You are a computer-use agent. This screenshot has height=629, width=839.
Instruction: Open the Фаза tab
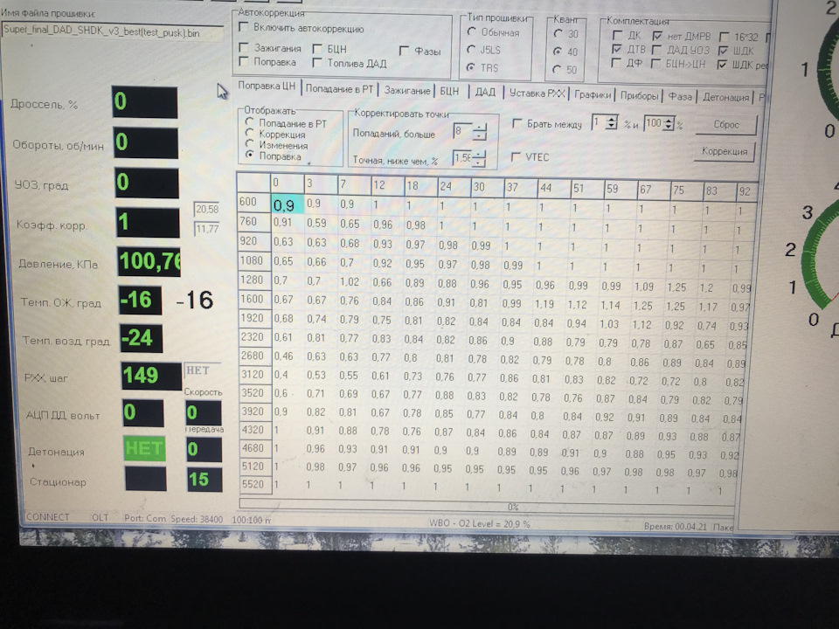680,97
